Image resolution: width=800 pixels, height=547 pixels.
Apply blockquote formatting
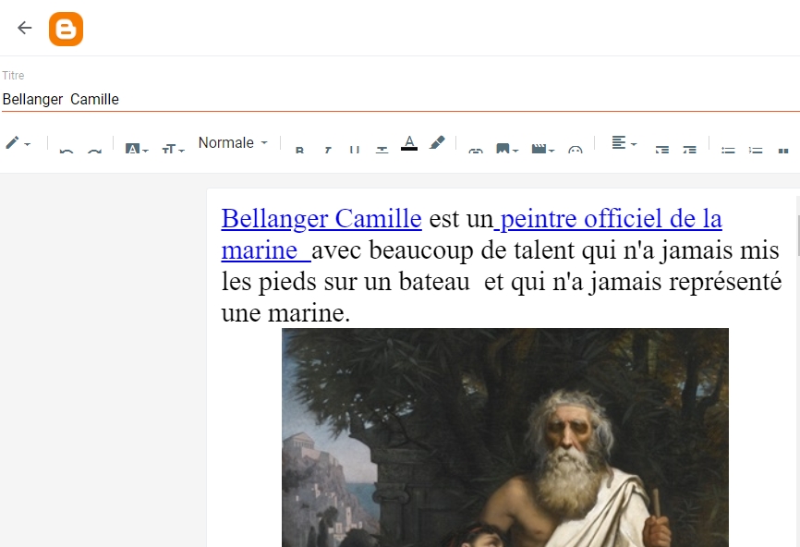tap(783, 151)
